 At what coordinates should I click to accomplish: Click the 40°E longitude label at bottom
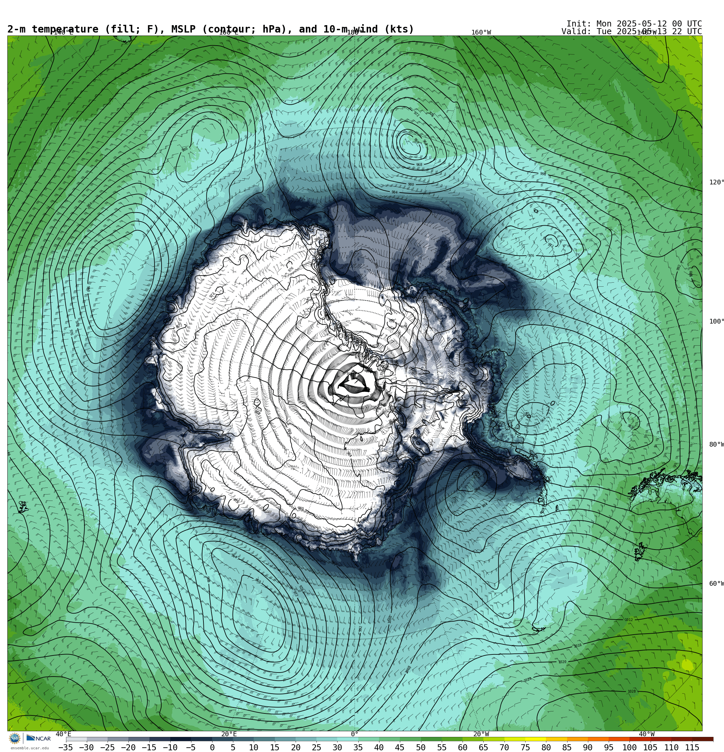pyautogui.click(x=63, y=734)
